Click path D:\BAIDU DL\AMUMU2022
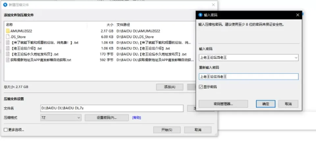The width and height of the screenshot is (316, 148). pyautogui.click(x=138, y=31)
